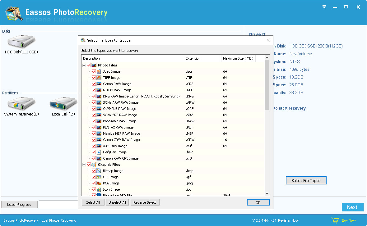Select the Canon CRW size value 16

[225, 140]
